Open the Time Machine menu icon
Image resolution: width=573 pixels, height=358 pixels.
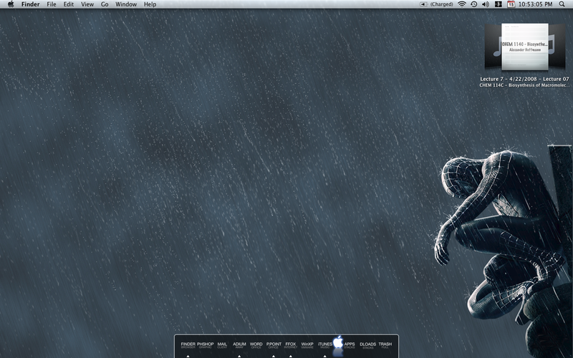pos(473,4)
